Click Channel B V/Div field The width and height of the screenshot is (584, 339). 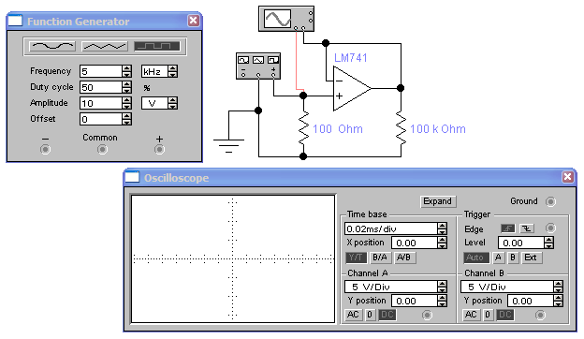coord(507,287)
